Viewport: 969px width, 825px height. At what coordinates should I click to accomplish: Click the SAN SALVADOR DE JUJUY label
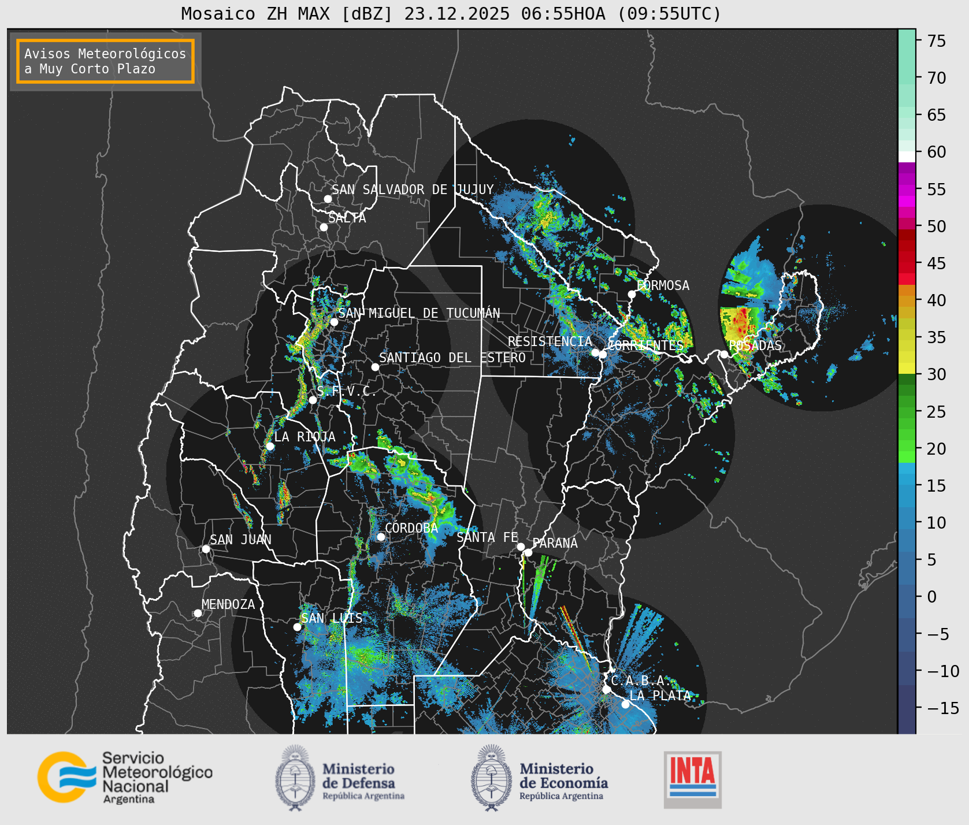(x=413, y=189)
